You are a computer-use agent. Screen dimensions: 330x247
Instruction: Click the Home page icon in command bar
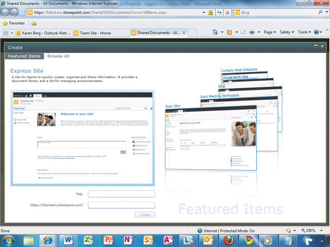click(215, 32)
